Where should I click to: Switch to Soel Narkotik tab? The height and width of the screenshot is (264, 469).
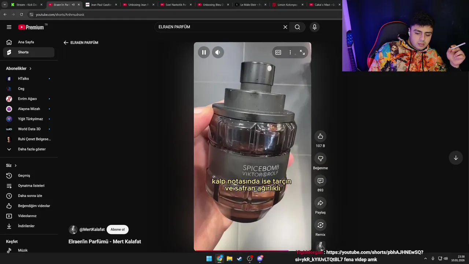[176, 5]
